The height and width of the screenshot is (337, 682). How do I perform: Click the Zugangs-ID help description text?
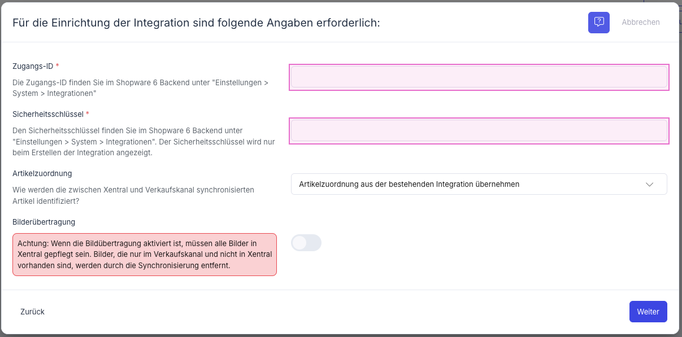pos(140,88)
